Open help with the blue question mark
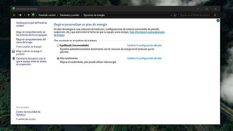The height and width of the screenshot is (131, 233). 218,20
